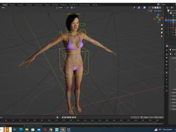
Task: Expand the Visibility panel
Action: (173, 103)
